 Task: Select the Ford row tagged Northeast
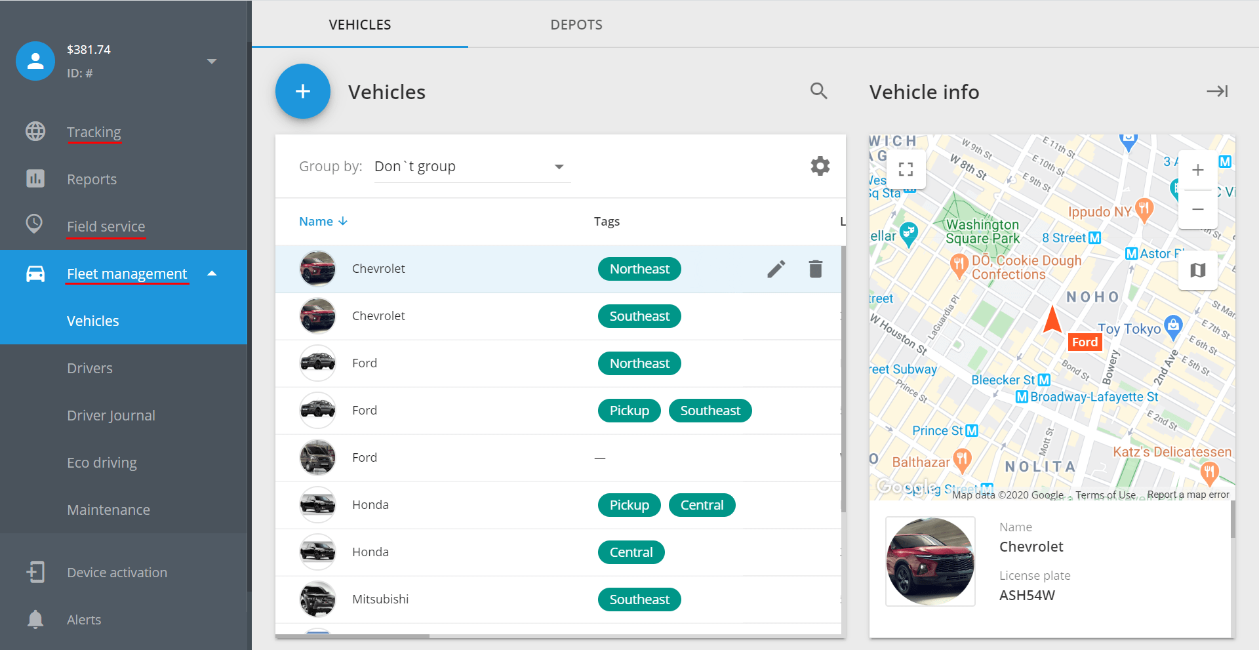point(558,363)
